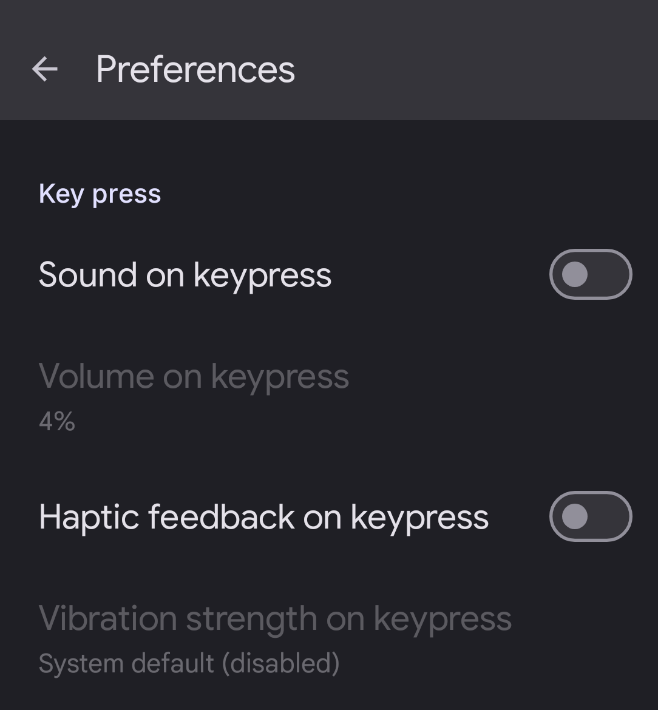Click the Preferences page title
Image resolution: width=658 pixels, height=710 pixels.
point(195,69)
